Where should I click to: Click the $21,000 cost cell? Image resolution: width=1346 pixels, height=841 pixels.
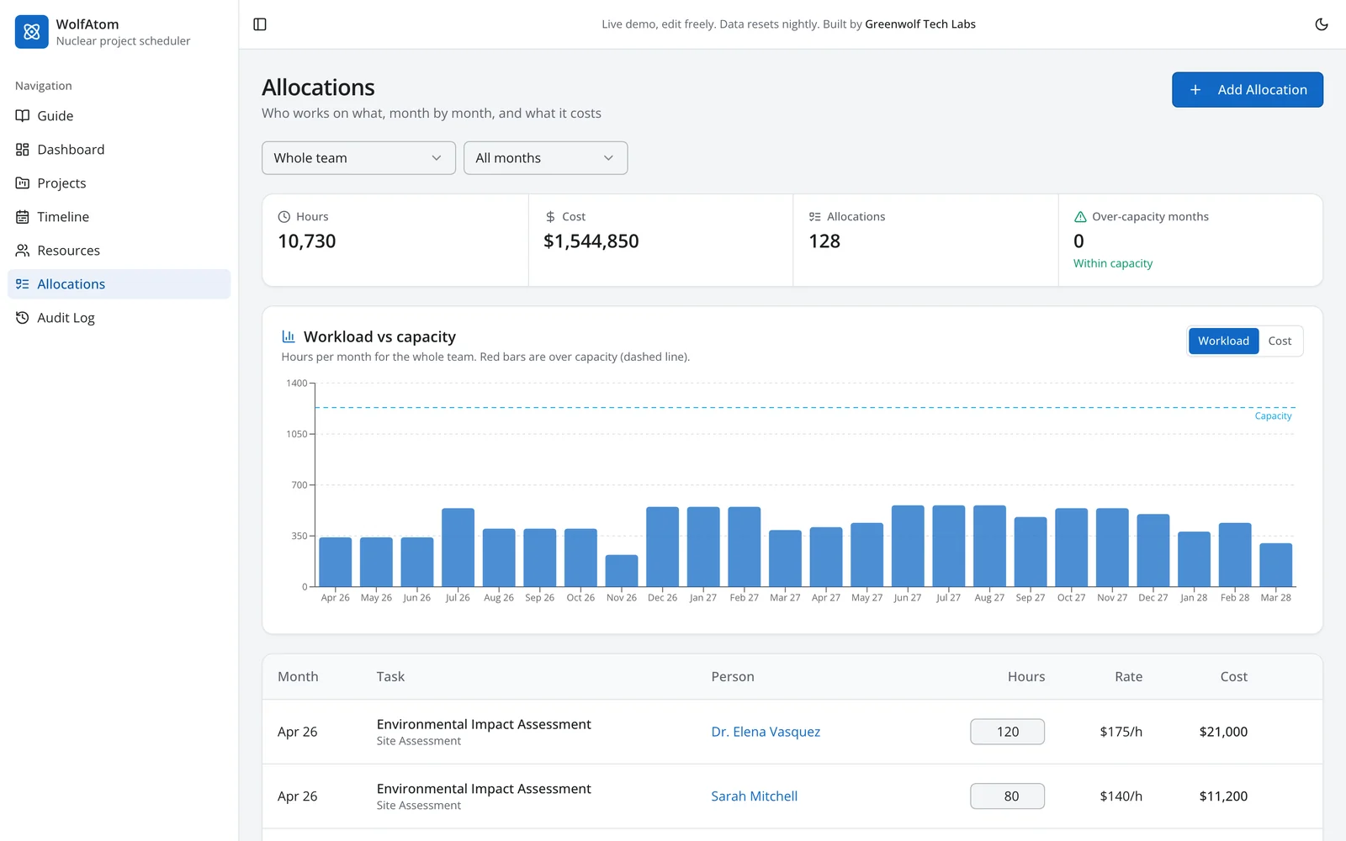click(x=1223, y=732)
